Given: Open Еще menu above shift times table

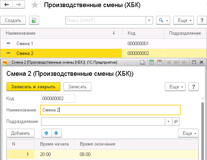Looking at the screenshot, I should pos(188,133).
